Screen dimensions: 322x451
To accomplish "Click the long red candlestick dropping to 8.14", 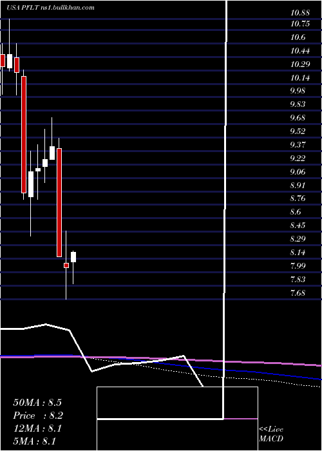I will click(x=59, y=202).
